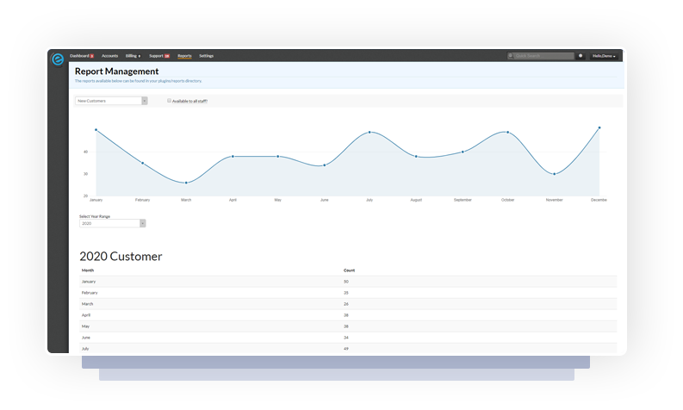Click the September data point on chart
Viewport: 683px width, 410px height.
coord(463,152)
